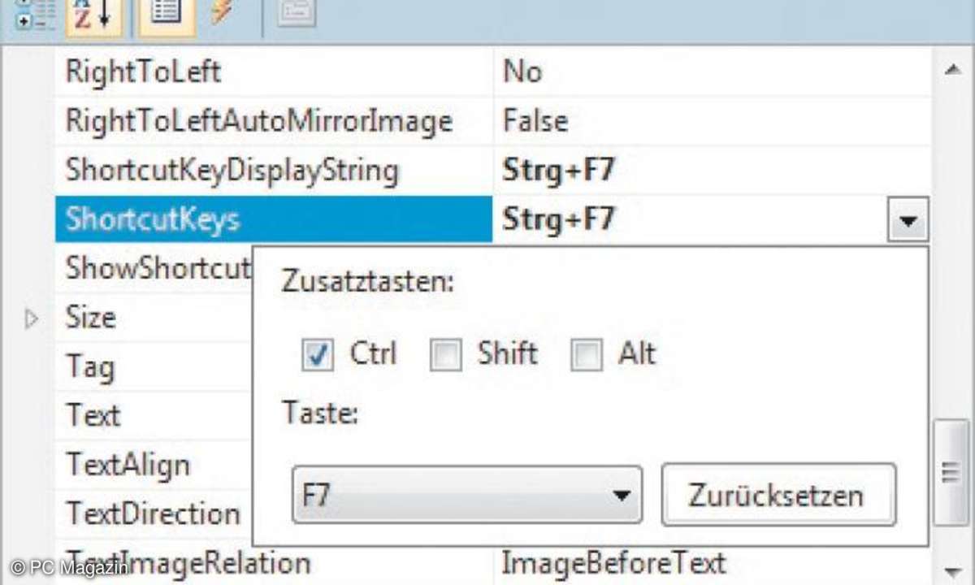The height and width of the screenshot is (585, 975).
Task: Click the Tag property row
Action: pyautogui.click(x=154, y=367)
